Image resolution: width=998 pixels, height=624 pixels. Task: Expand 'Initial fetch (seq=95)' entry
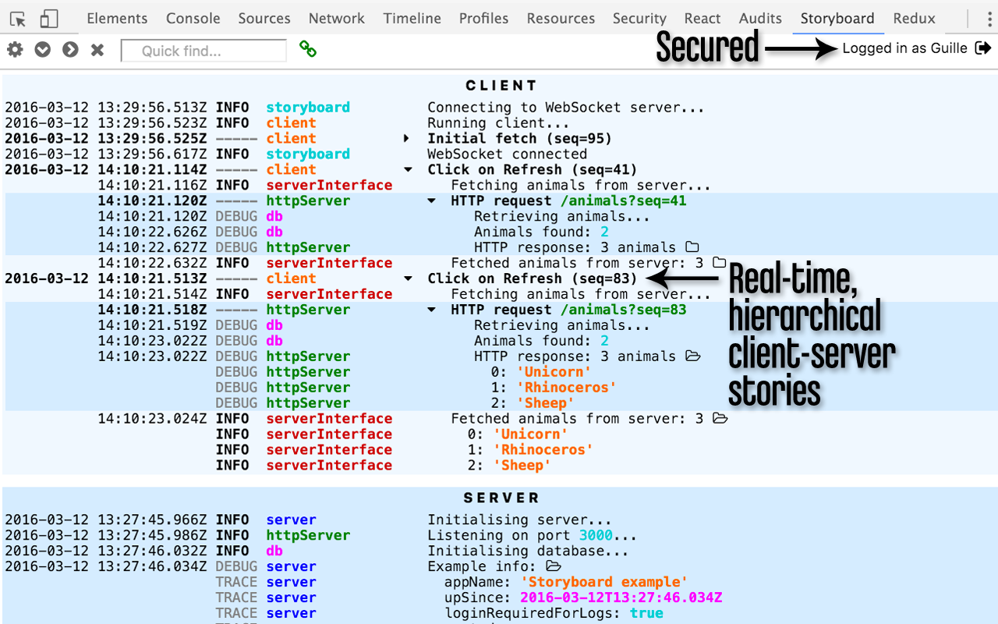point(406,138)
